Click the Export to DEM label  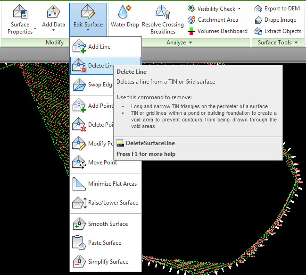[x=282, y=9]
